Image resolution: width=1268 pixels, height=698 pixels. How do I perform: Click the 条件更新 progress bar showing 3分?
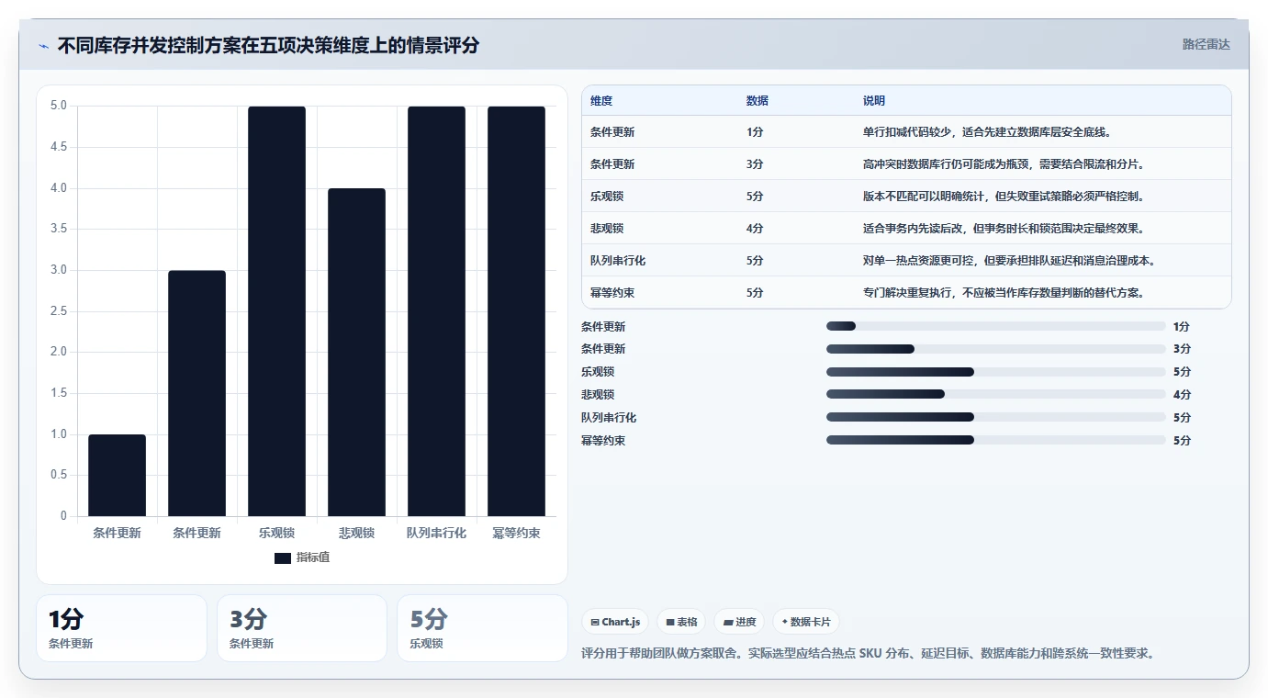point(996,349)
